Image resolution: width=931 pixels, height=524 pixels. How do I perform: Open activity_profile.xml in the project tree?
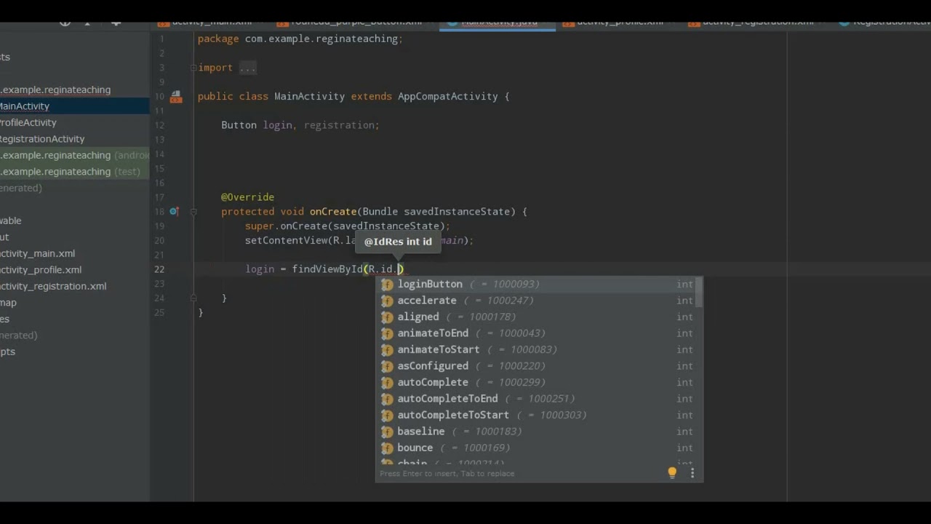point(41,270)
